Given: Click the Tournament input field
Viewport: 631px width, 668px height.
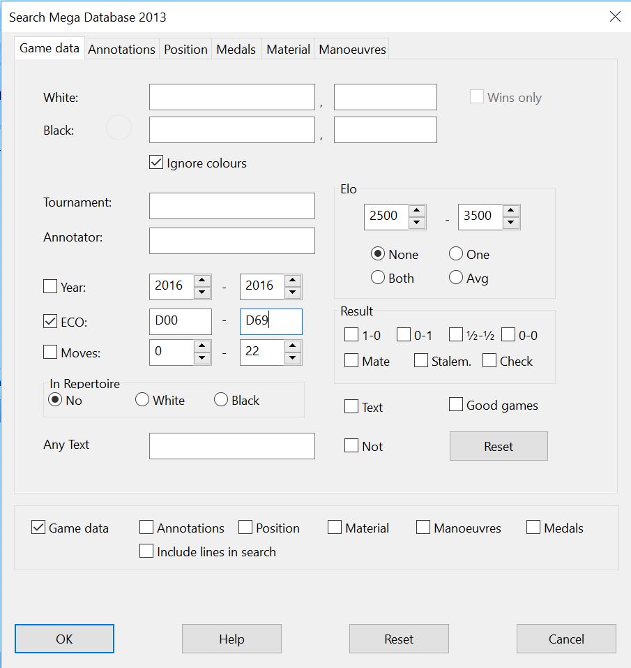Looking at the screenshot, I should (x=232, y=206).
